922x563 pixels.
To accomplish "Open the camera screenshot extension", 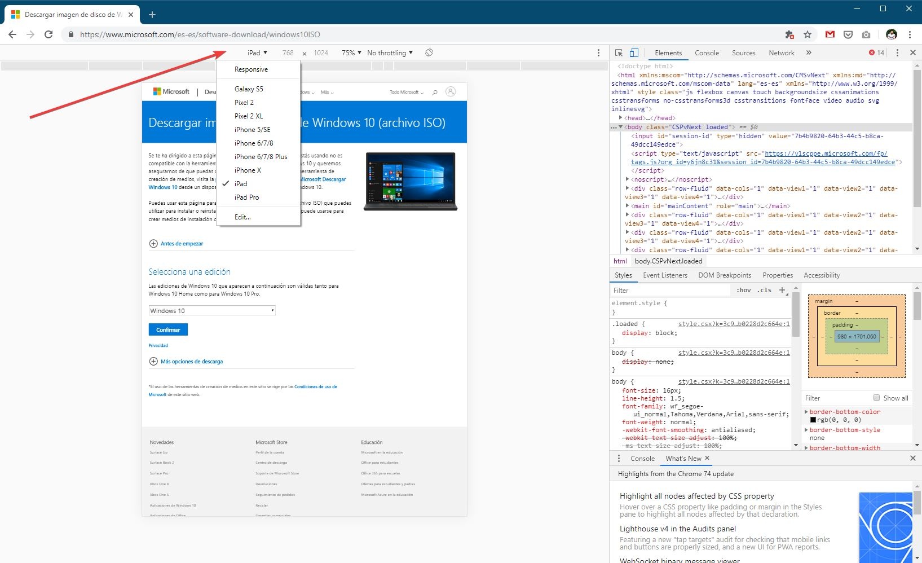I will tap(866, 34).
